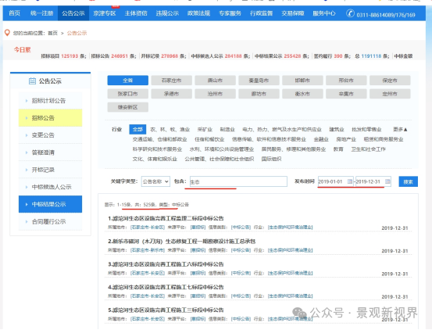432x330 pixels.
Task: Open the 交易保障 navigation tab
Action: [x=293, y=13]
